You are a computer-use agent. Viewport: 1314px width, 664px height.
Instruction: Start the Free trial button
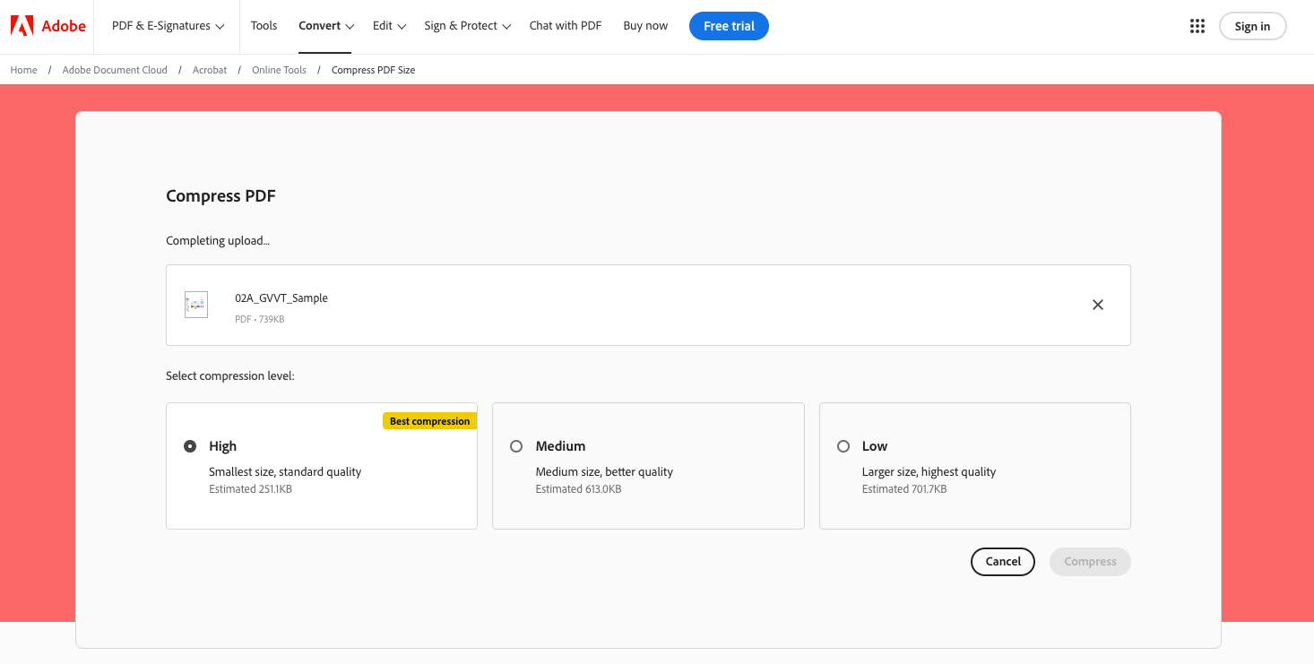coord(729,26)
